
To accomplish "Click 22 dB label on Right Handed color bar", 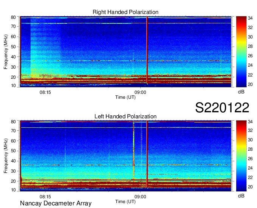I will tap(250, 75).
